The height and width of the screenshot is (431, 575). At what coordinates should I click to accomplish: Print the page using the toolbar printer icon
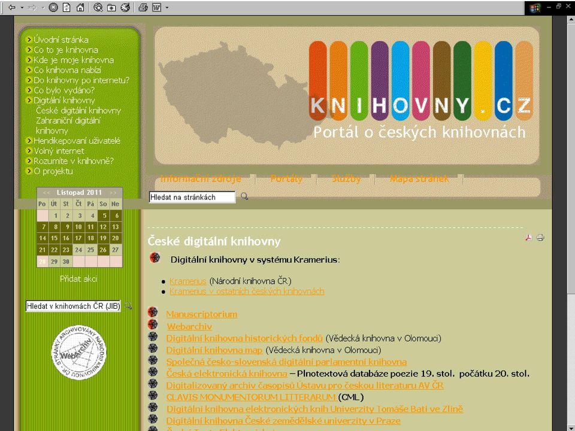click(143, 7)
